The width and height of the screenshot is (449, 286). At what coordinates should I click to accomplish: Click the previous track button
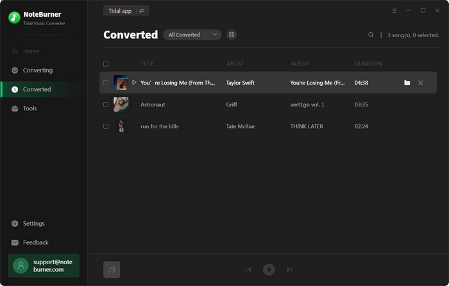pos(249,269)
